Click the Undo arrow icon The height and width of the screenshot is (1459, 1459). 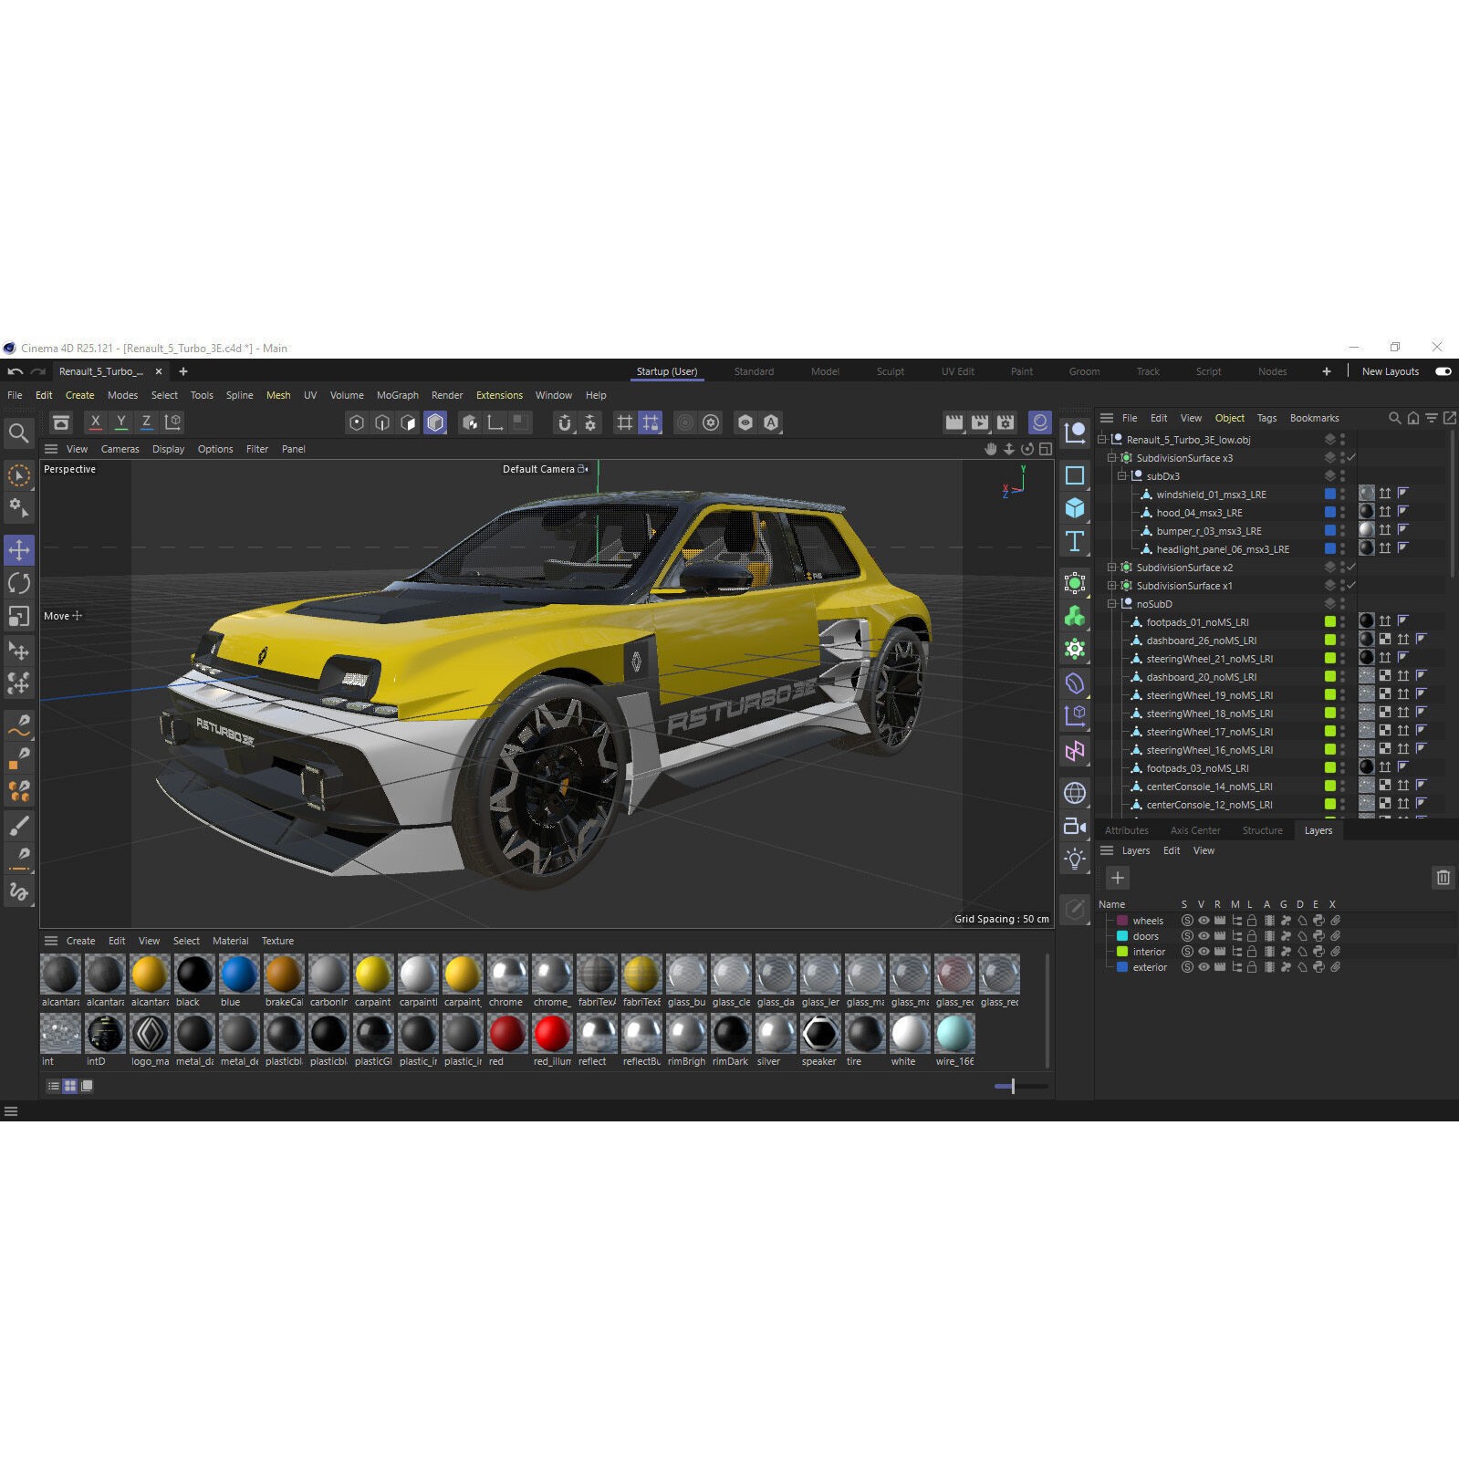pos(15,371)
